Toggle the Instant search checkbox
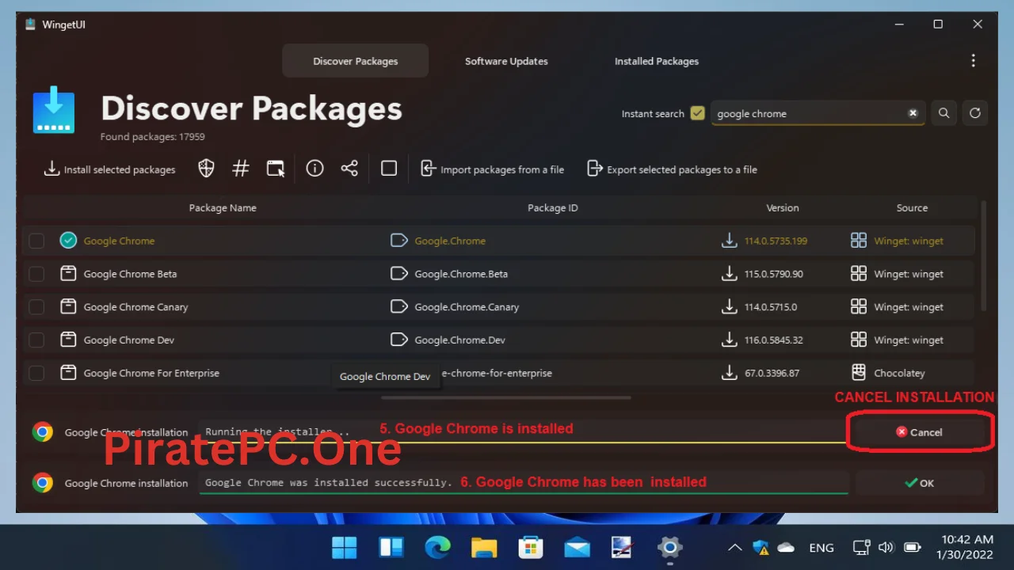The image size is (1014, 570). coord(697,113)
